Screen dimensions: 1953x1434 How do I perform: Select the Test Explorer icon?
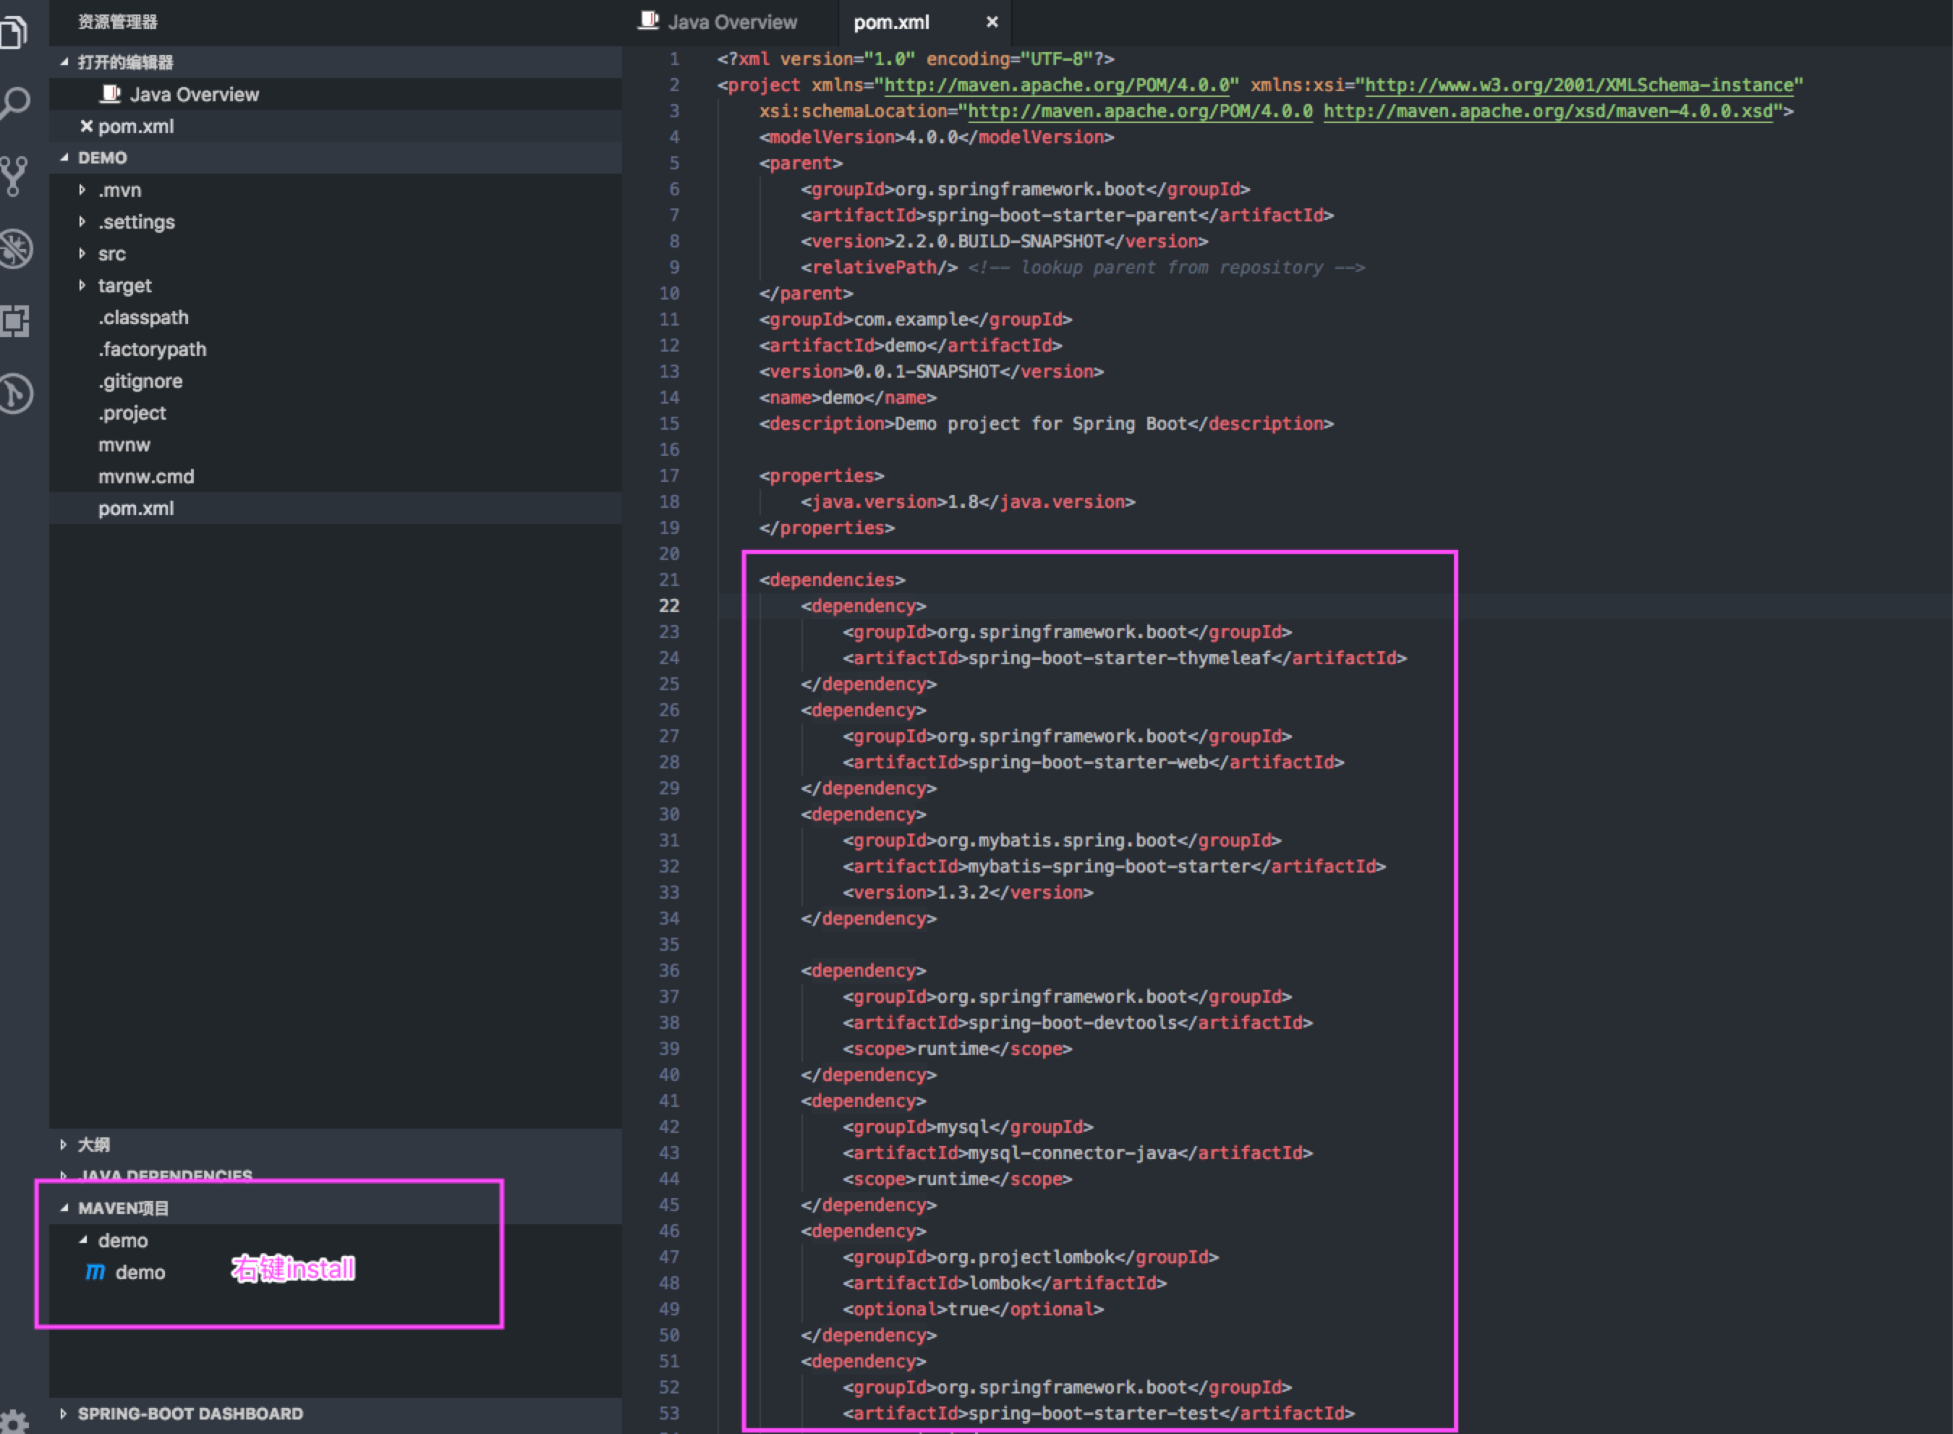16,392
